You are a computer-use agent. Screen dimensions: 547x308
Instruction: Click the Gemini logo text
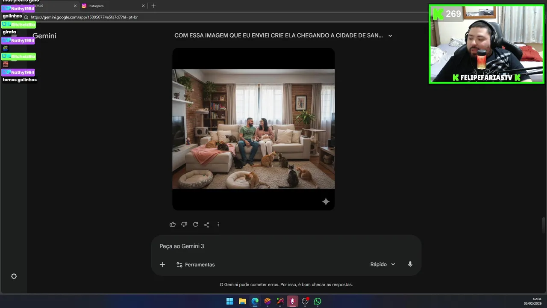pos(44,36)
